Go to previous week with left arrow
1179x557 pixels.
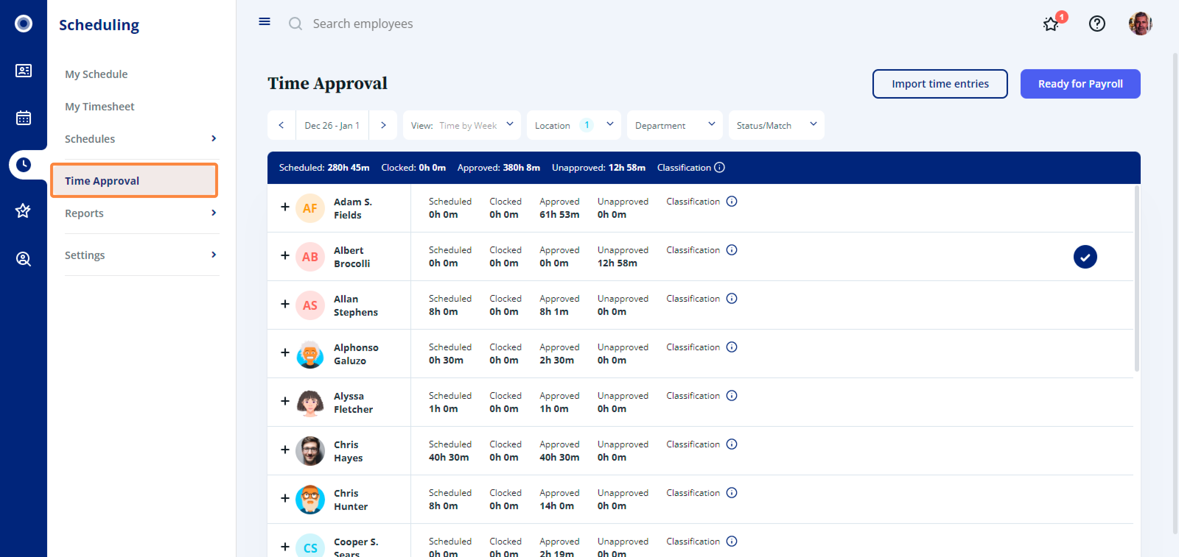pos(281,125)
